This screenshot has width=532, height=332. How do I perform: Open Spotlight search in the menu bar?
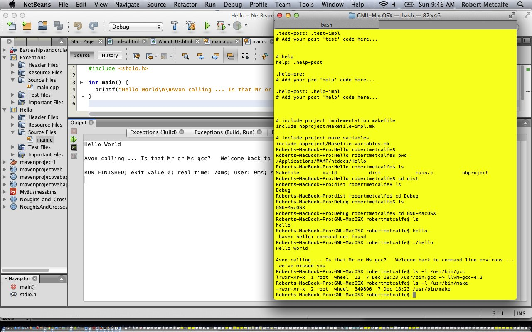pyautogui.click(x=520, y=5)
